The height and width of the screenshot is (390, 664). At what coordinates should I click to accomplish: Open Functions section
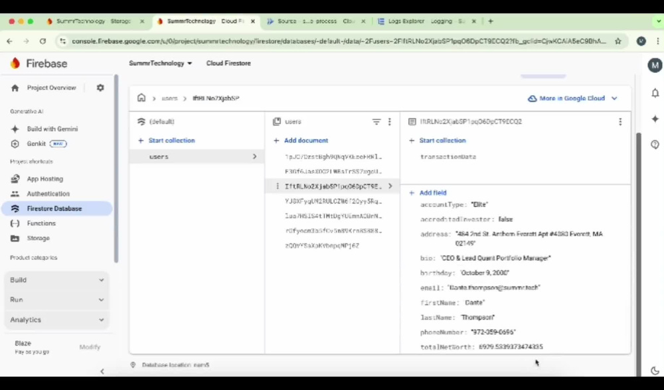[x=33, y=224]
